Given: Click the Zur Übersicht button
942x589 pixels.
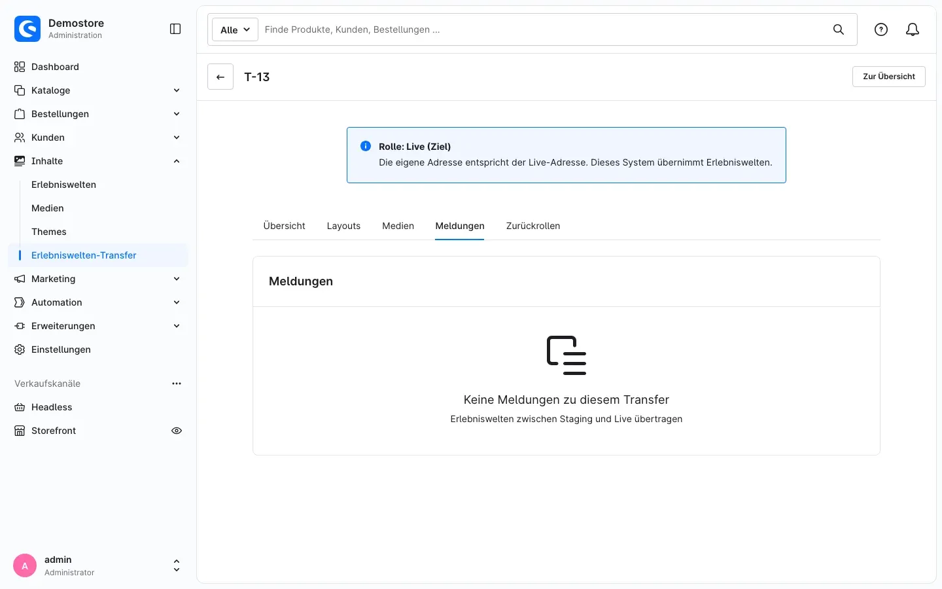Looking at the screenshot, I should tap(889, 77).
